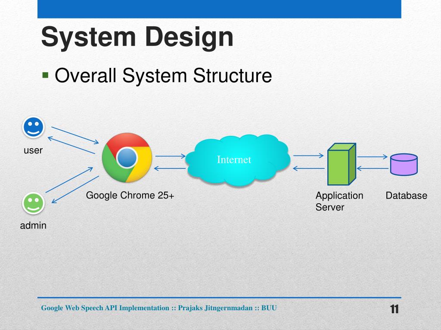Click the green admin smiley face icon
441x330 pixels.
(34, 203)
